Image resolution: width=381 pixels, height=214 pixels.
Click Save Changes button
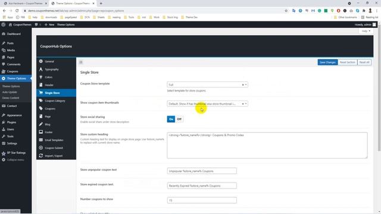[x=327, y=62]
